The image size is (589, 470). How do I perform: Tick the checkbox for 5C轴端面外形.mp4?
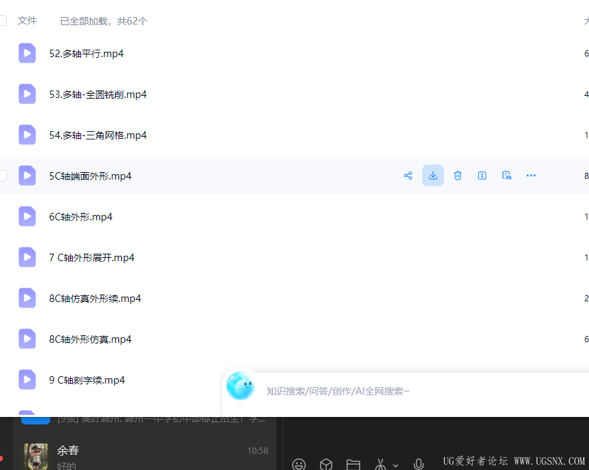[2, 175]
